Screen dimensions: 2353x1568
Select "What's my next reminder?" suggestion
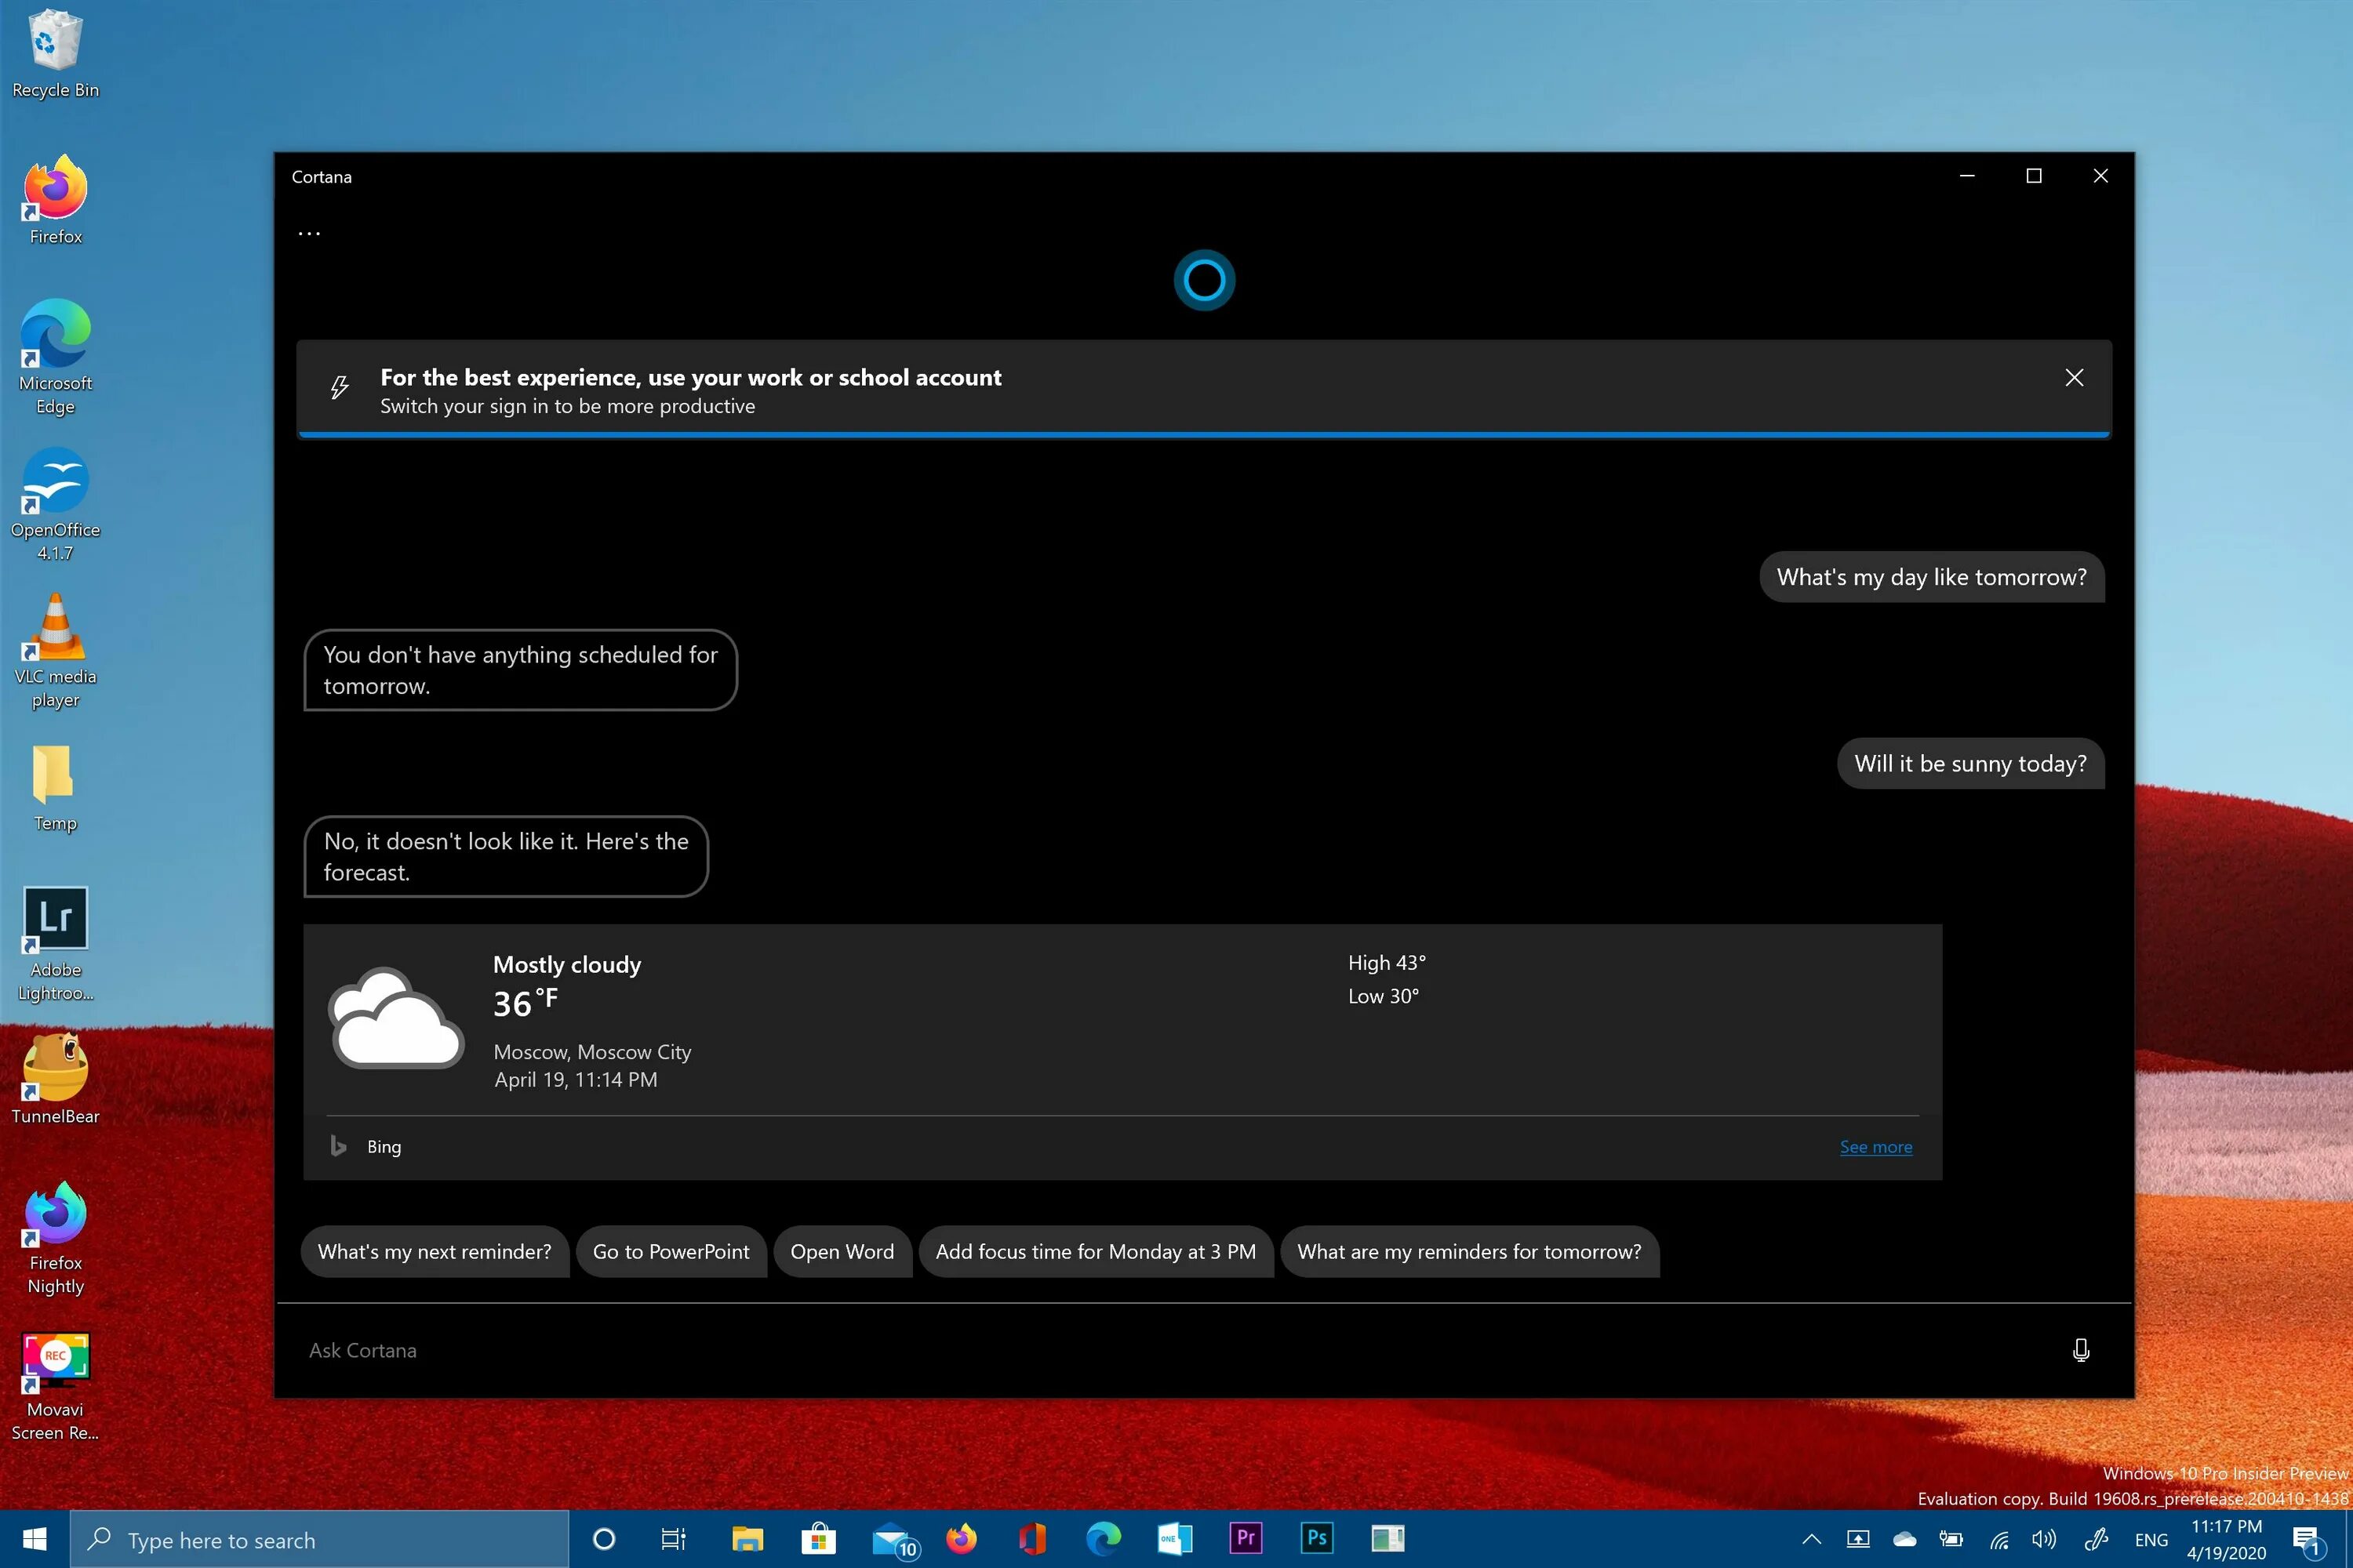[x=435, y=1251]
